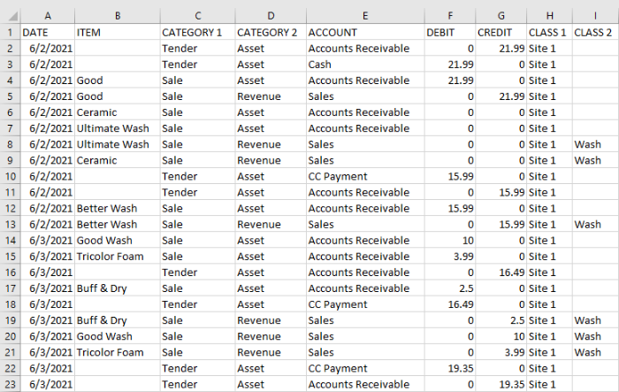Select the Revenue cell in row 5
The width and height of the screenshot is (619, 392).
[269, 96]
